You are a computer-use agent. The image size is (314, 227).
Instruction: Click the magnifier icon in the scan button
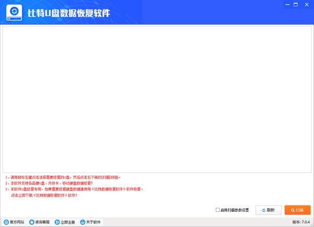[x=293, y=210]
